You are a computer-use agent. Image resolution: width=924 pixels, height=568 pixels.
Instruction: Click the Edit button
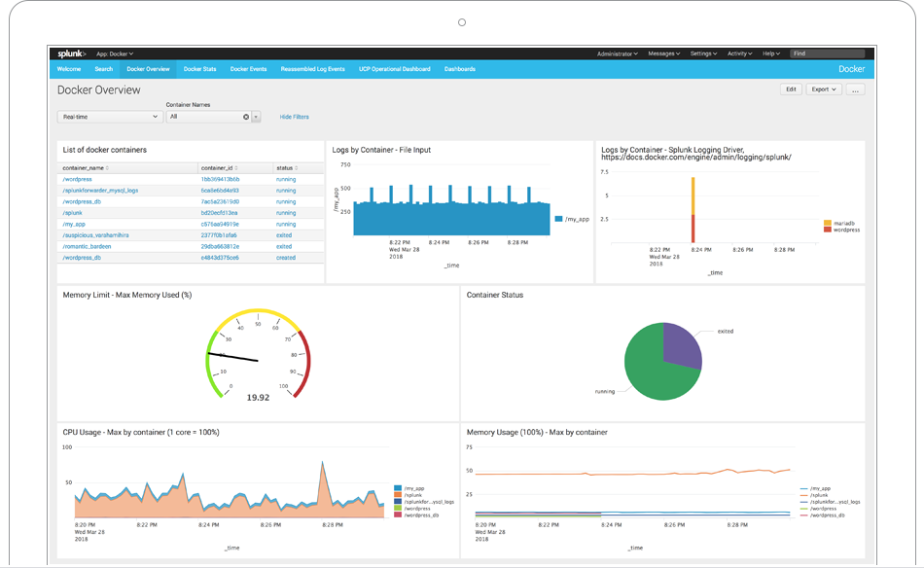[x=791, y=89]
